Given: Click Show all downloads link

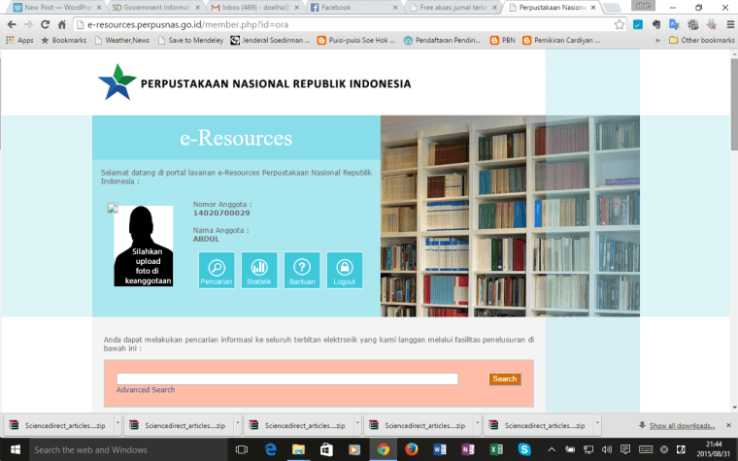Looking at the screenshot, I should click(x=682, y=425).
